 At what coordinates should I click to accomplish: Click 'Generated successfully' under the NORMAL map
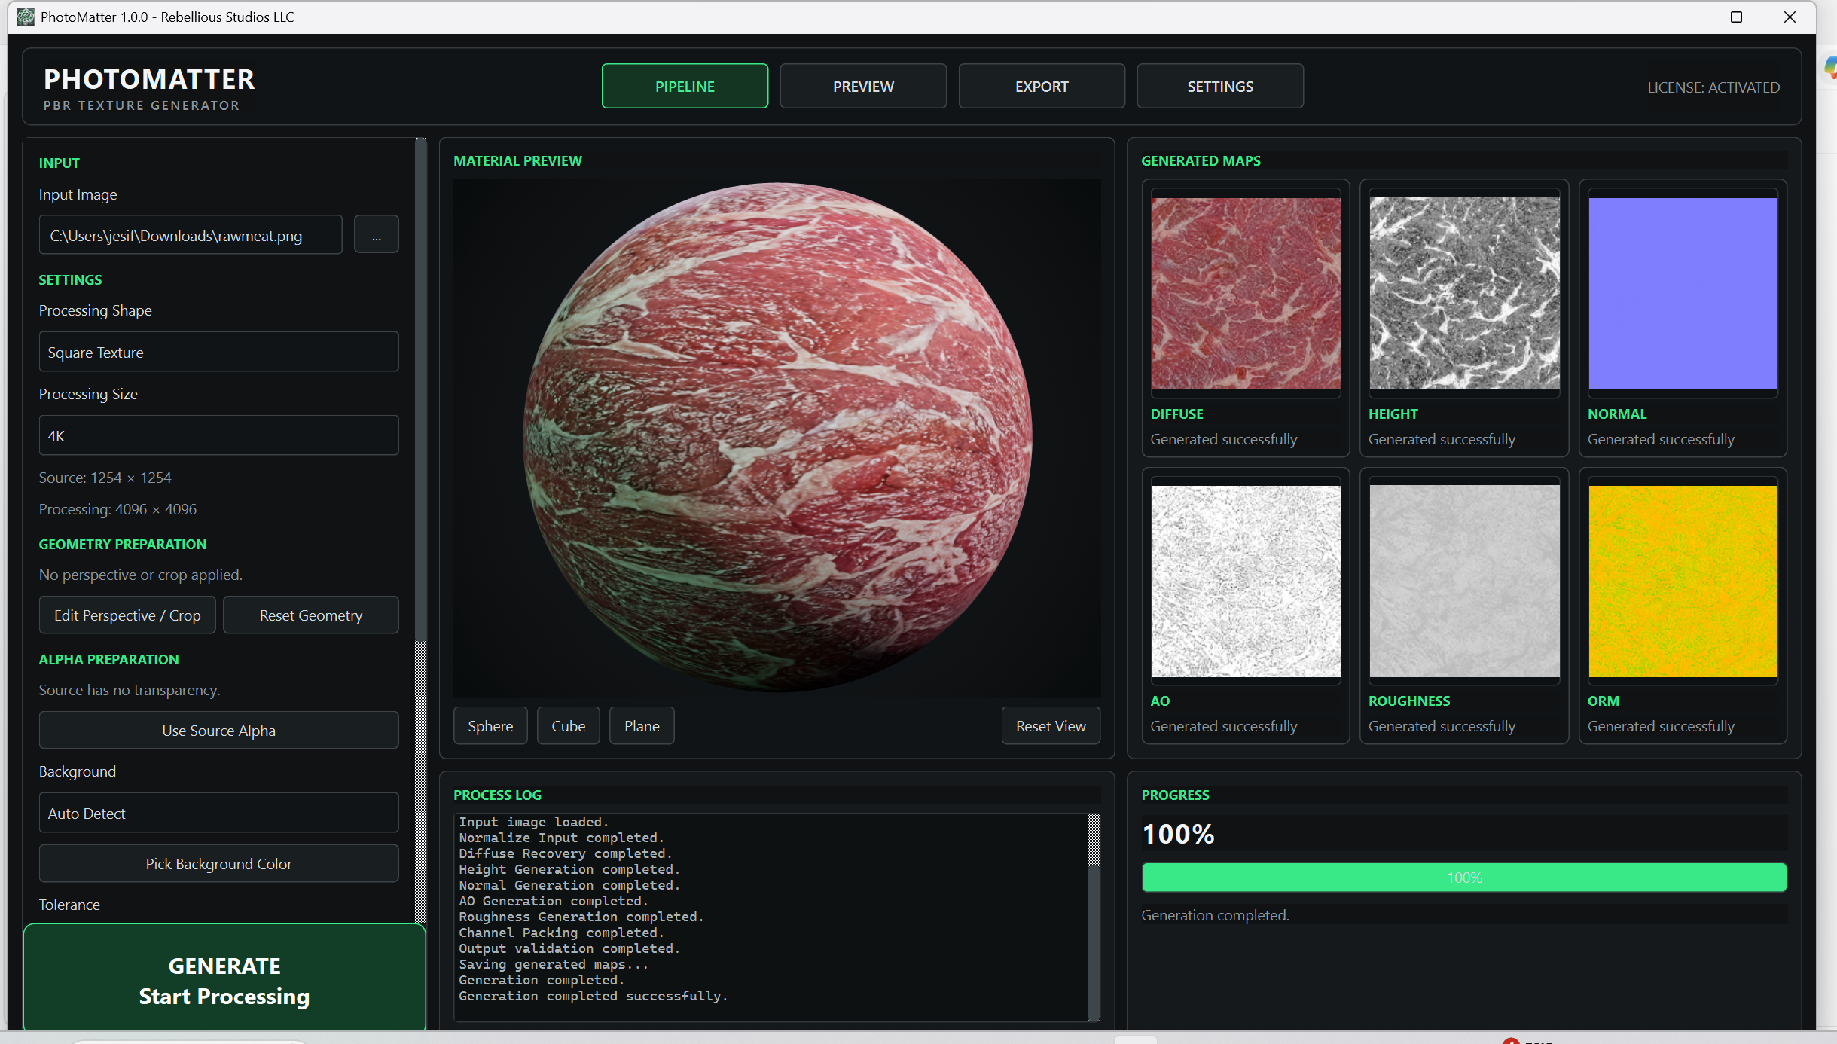1661,438
